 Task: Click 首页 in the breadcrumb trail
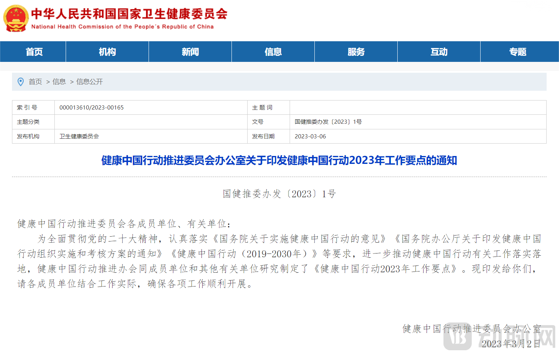35,82
